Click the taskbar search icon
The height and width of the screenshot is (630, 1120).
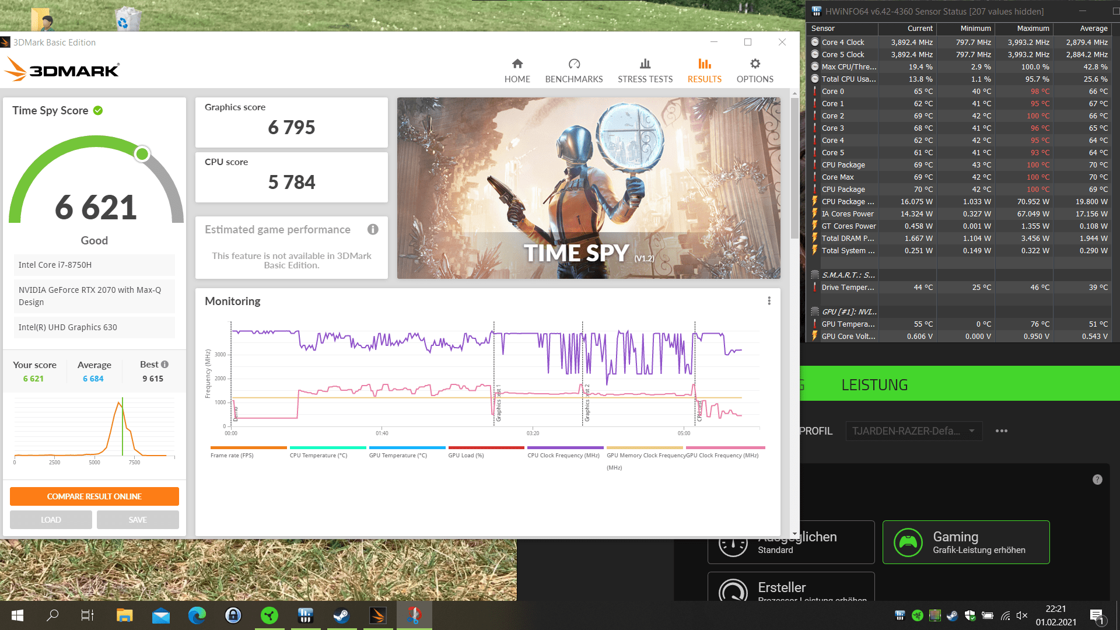52,615
